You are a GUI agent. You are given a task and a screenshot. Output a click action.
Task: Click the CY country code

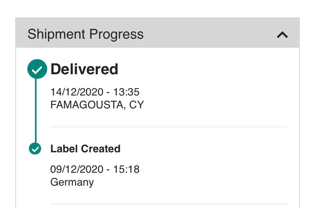click(x=137, y=105)
